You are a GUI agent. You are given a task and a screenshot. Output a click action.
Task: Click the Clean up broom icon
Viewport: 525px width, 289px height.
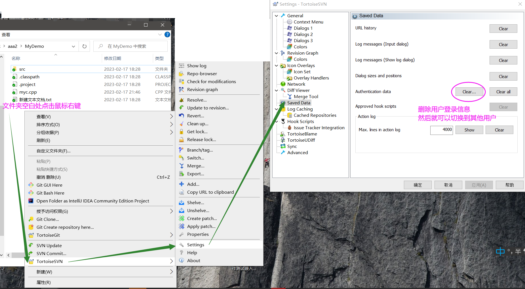click(182, 124)
